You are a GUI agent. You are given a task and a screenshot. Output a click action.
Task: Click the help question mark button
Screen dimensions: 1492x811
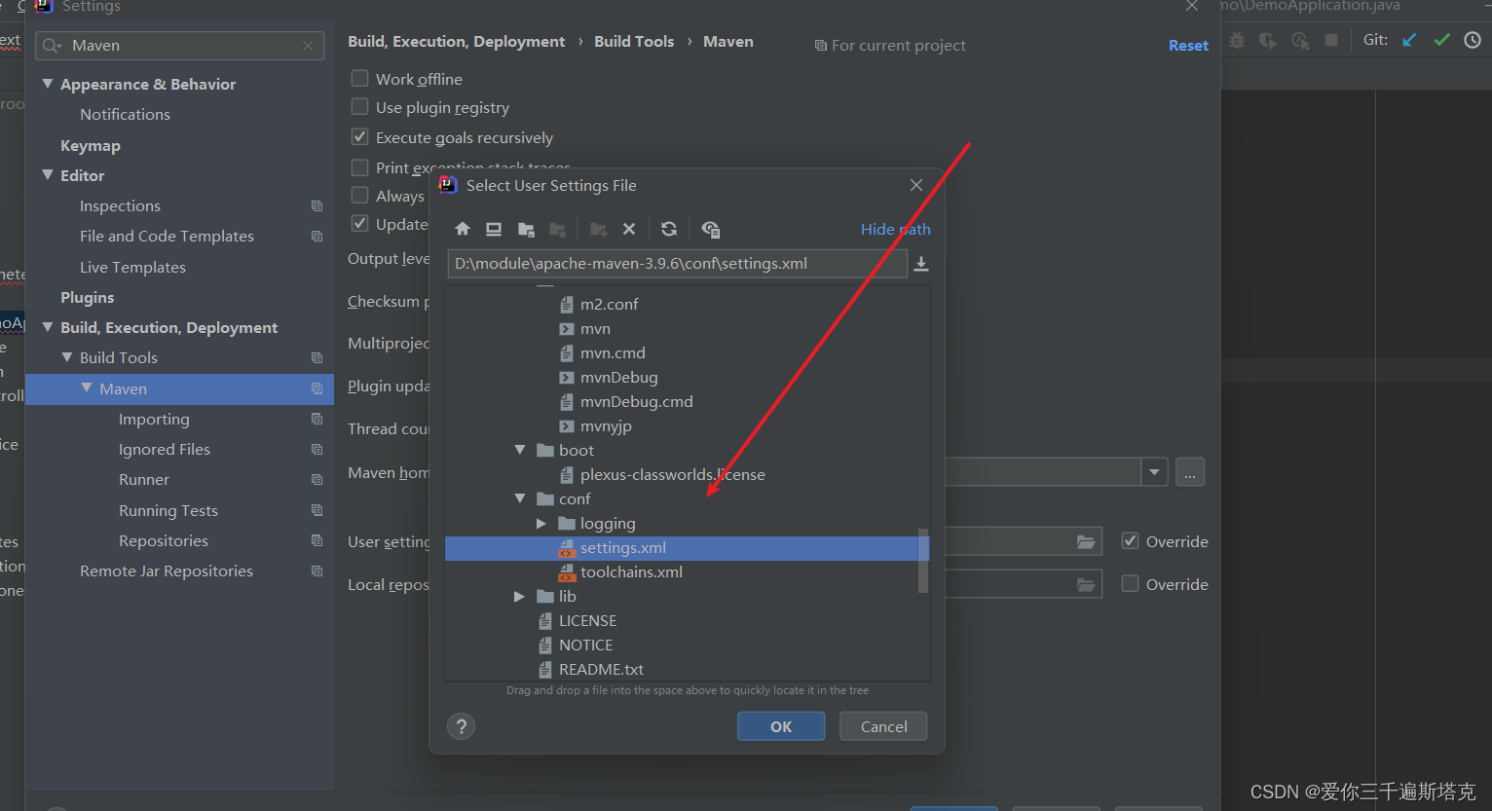click(x=462, y=726)
